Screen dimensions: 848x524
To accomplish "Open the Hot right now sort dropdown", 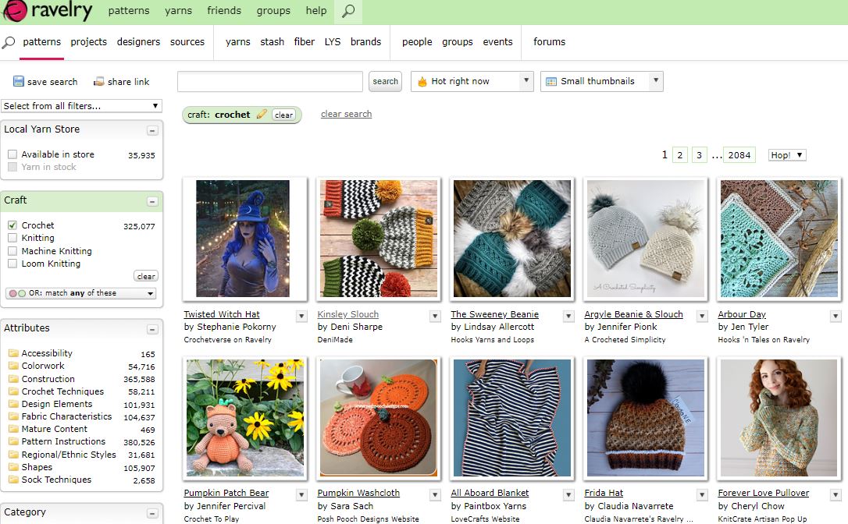I will point(472,81).
